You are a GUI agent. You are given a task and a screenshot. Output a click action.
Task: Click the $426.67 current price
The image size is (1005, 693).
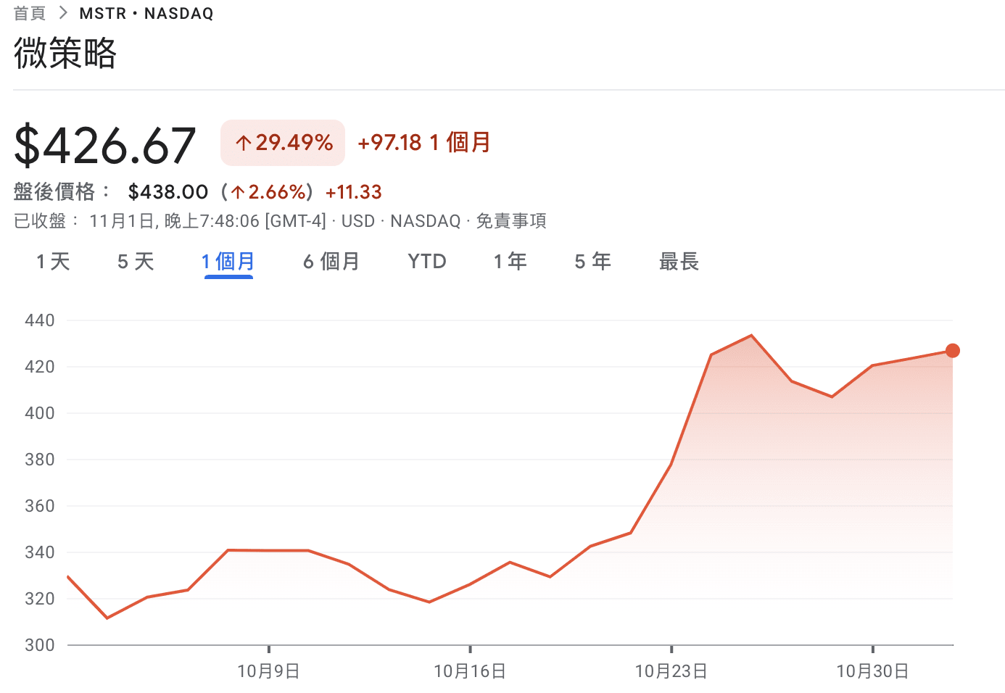(105, 145)
